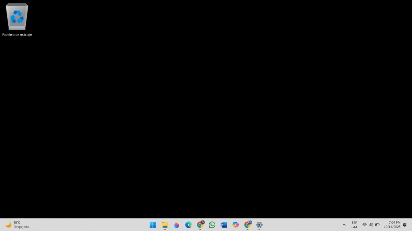Launch Microsoft Word

tap(224, 225)
